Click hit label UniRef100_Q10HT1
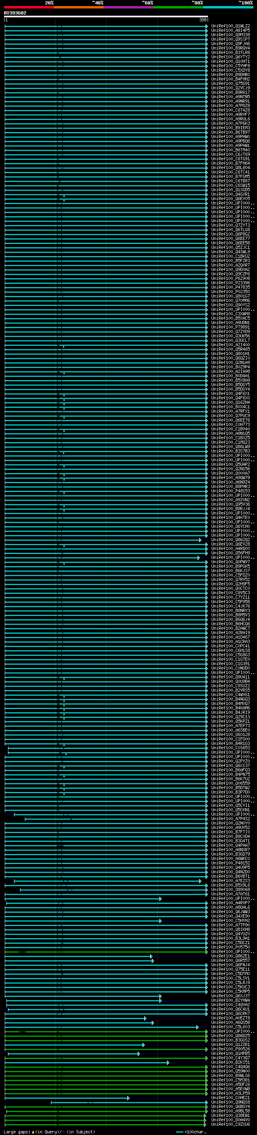Image resolution: width=257 pixels, height=1135 pixels. click(230, 61)
